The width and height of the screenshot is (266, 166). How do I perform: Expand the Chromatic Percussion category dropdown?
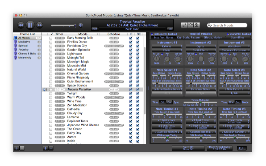pos(234,50)
